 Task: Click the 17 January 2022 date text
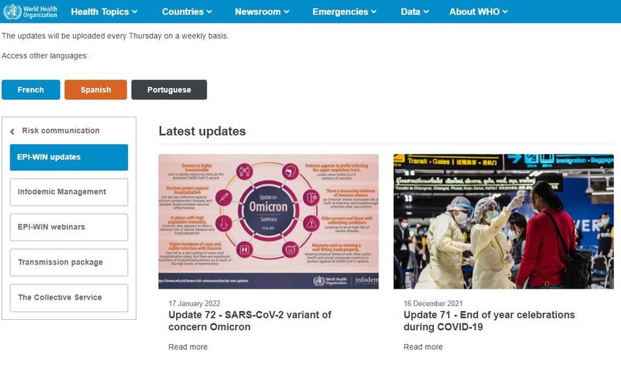click(x=194, y=303)
